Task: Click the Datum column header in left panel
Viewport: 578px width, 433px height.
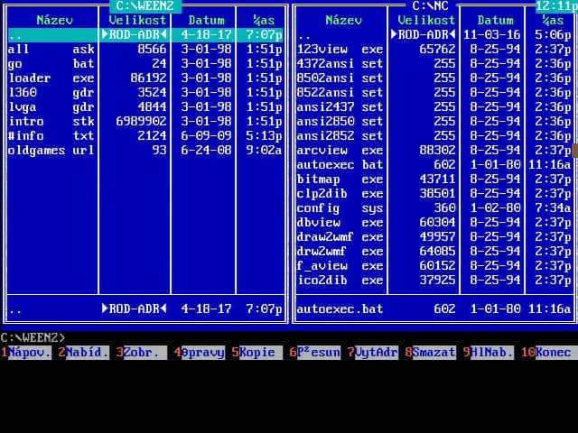Action: (x=207, y=20)
